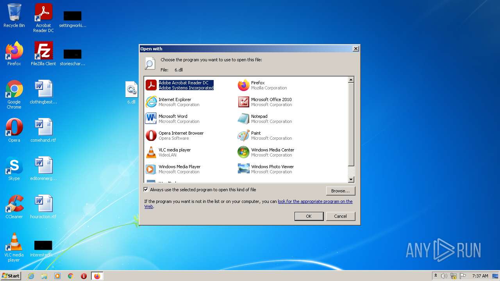The width and height of the screenshot is (500, 281).
Task: Select the Google Chrome desktop shortcut
Action: (x=14, y=94)
